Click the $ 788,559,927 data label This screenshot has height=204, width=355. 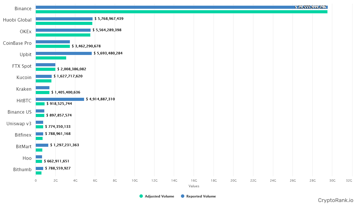tap(58, 168)
